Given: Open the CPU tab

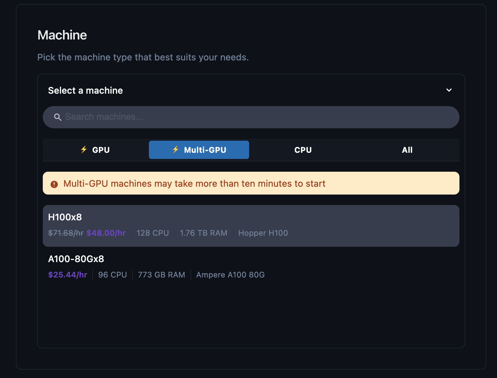Looking at the screenshot, I should [x=303, y=150].
